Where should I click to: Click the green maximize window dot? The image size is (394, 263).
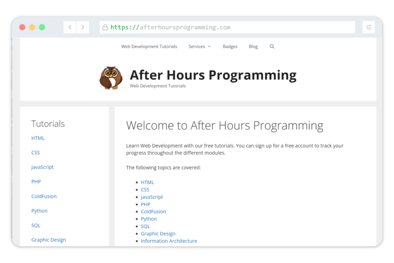coord(42,27)
